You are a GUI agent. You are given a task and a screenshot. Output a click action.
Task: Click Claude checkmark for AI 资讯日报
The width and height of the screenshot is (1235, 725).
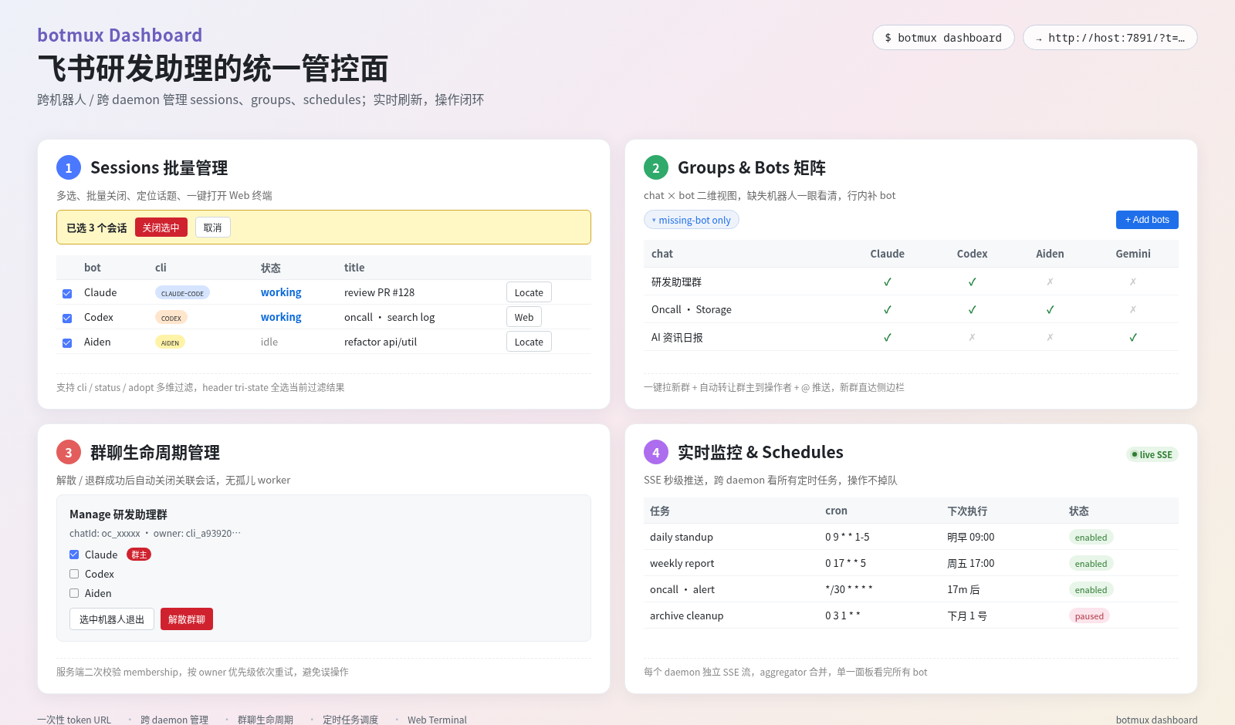tap(888, 337)
